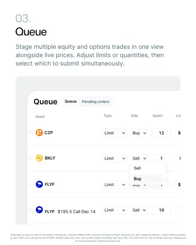The height and width of the screenshot is (245, 196).
Task: Collapse the Sell side dropdown for BKLY
Action: (x=139, y=158)
